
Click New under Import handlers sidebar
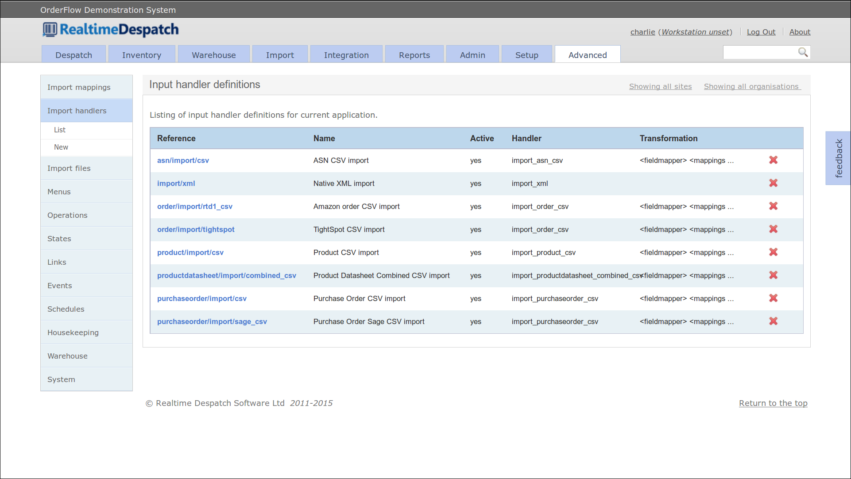click(60, 147)
